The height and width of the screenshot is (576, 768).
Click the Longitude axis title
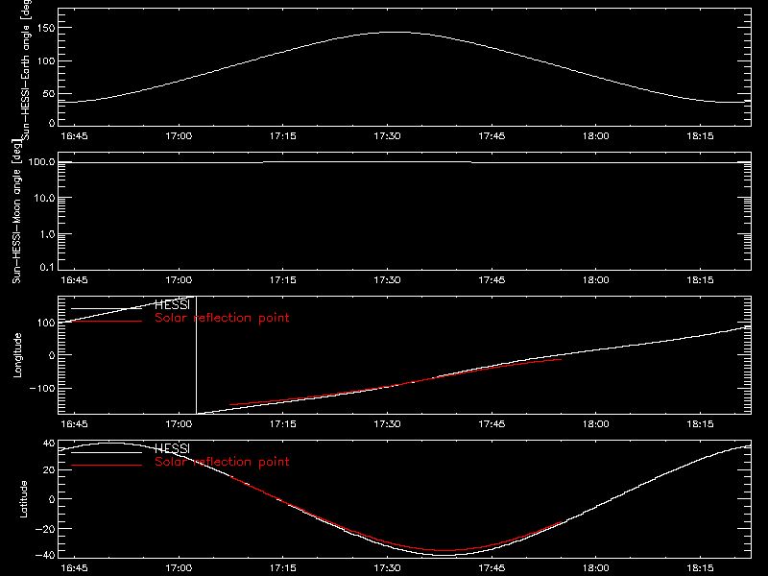(17, 355)
